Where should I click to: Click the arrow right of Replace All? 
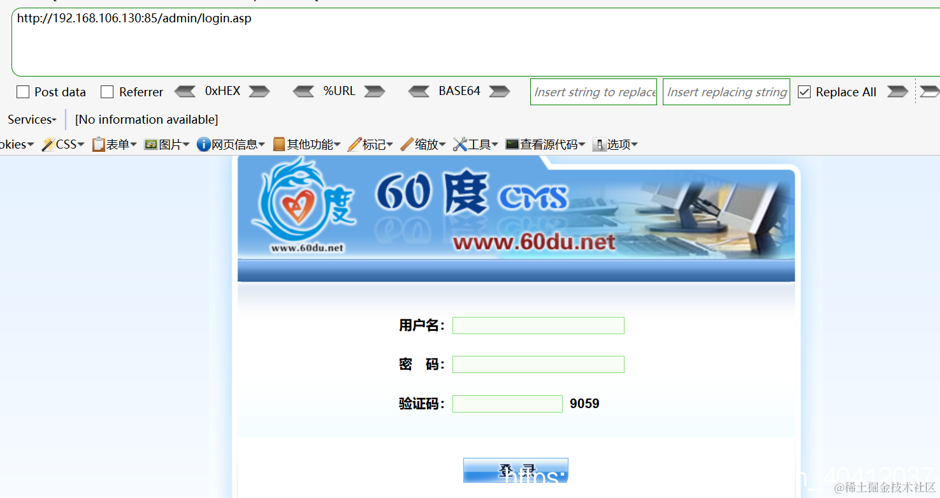click(897, 91)
